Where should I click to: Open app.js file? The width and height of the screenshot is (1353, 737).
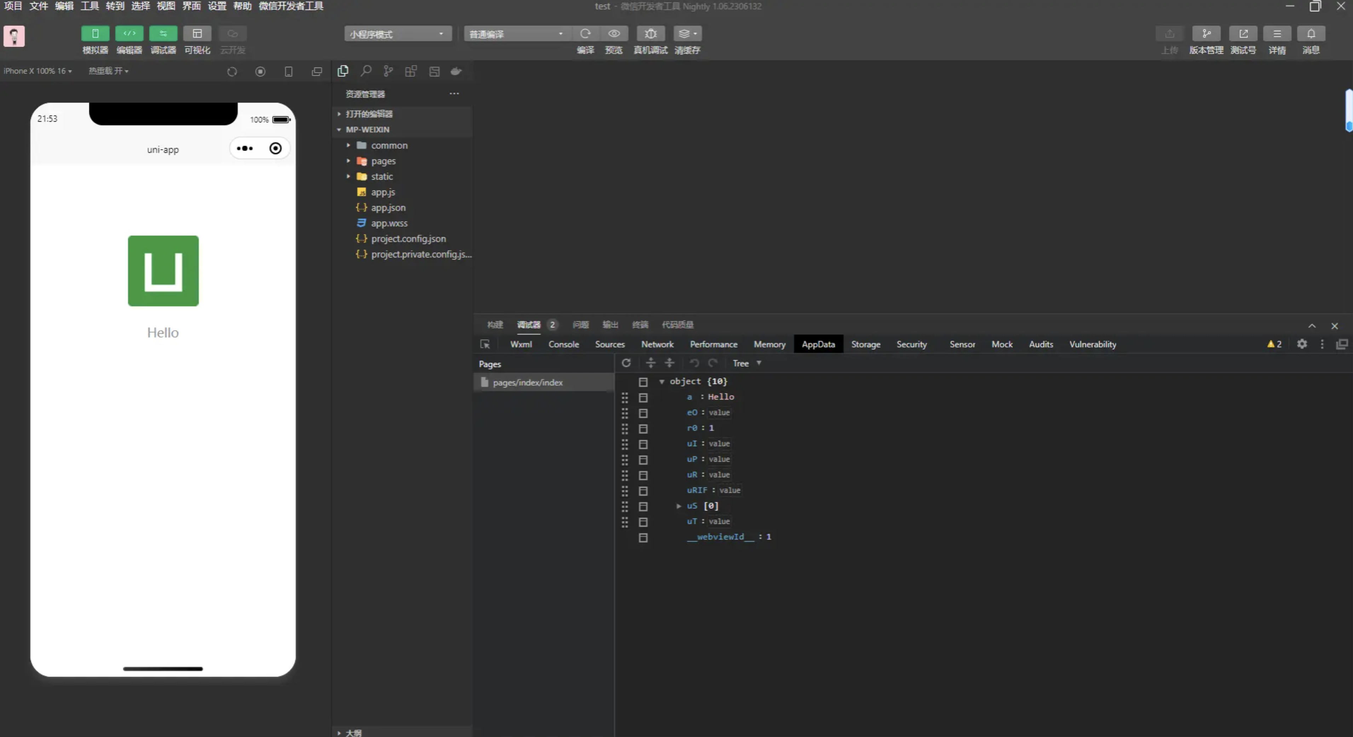coord(402,192)
